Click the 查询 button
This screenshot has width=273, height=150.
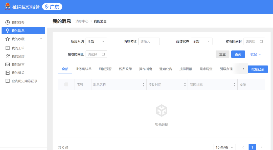[238, 54]
